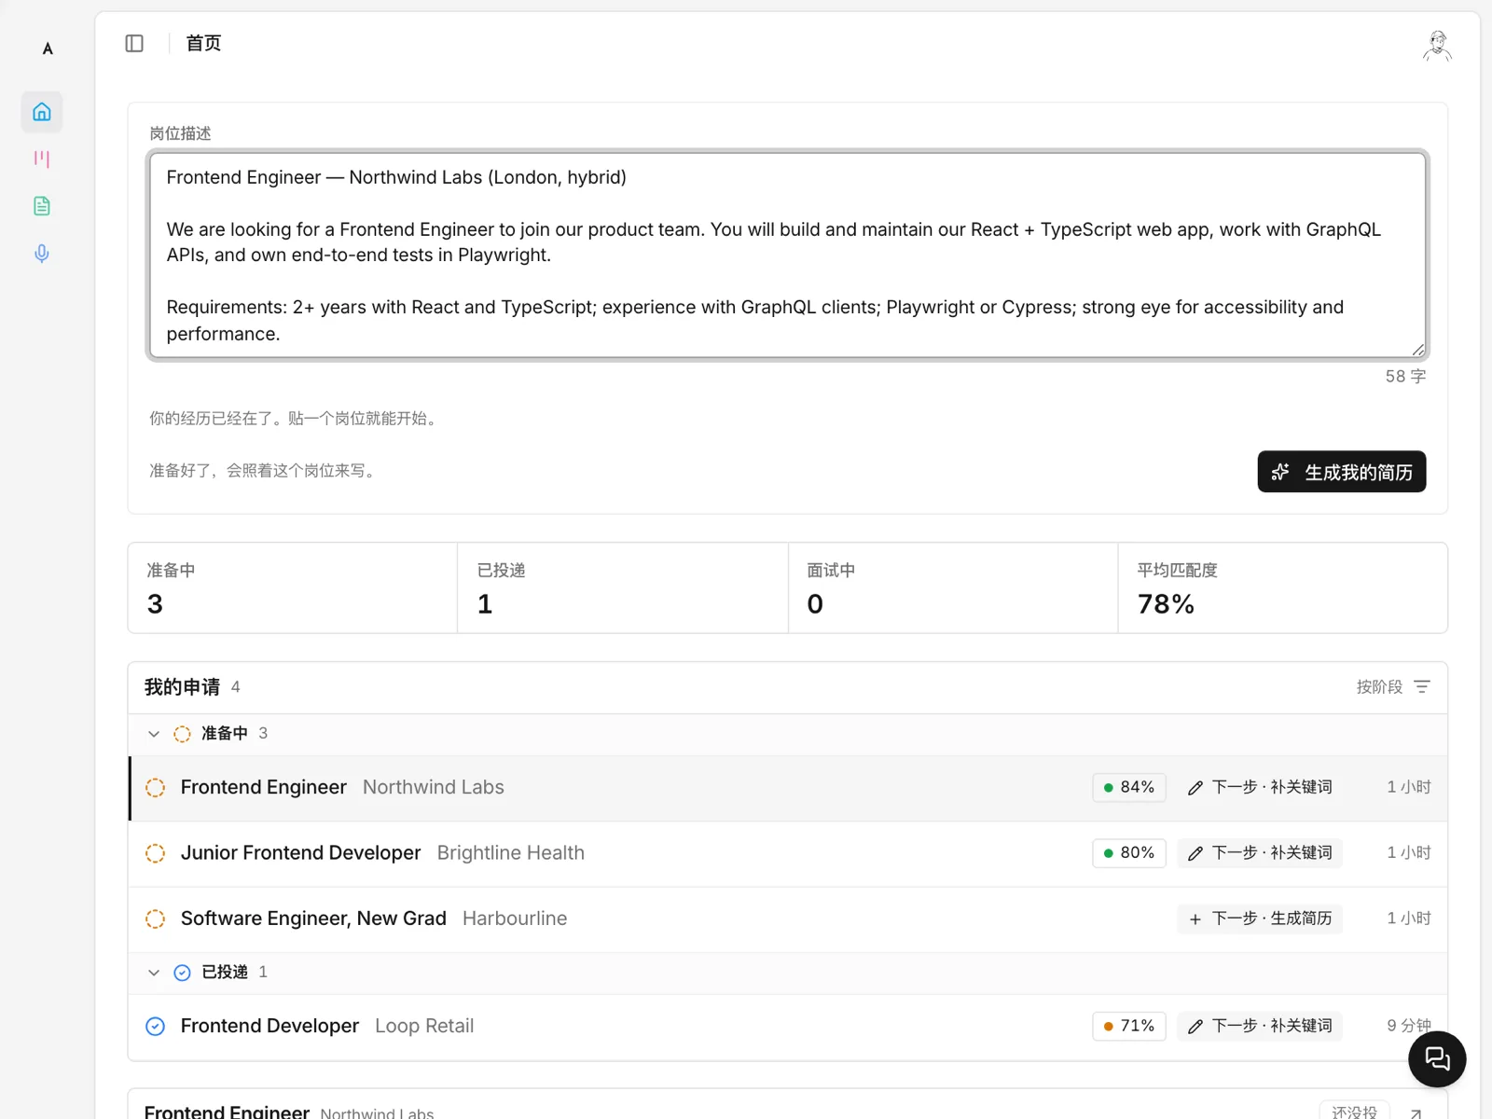Screen dimensions: 1492x1119
Task: Select the 面试中 stat card
Action: point(953,588)
